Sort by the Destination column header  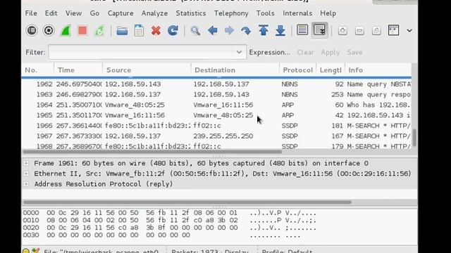tap(235, 70)
